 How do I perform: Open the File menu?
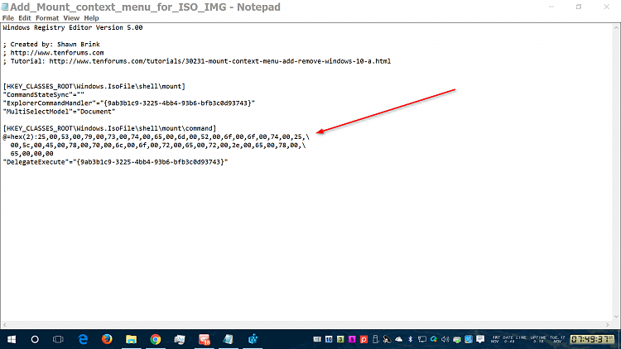tap(8, 18)
